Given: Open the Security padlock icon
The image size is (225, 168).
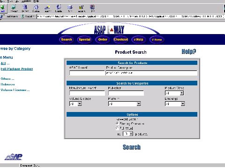Looking at the screenshot, I should [82, 8].
